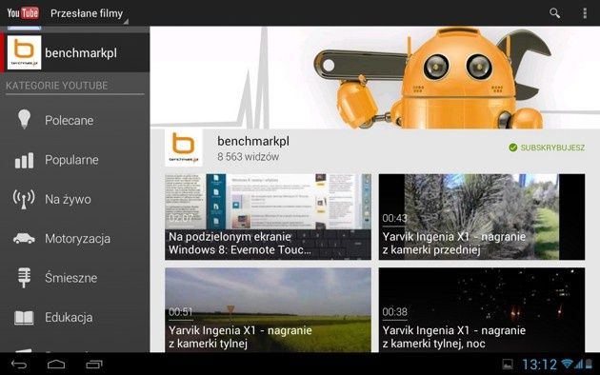This screenshot has height=375, width=600.
Task: Click the 02:07 duration label
Action: click(181, 218)
